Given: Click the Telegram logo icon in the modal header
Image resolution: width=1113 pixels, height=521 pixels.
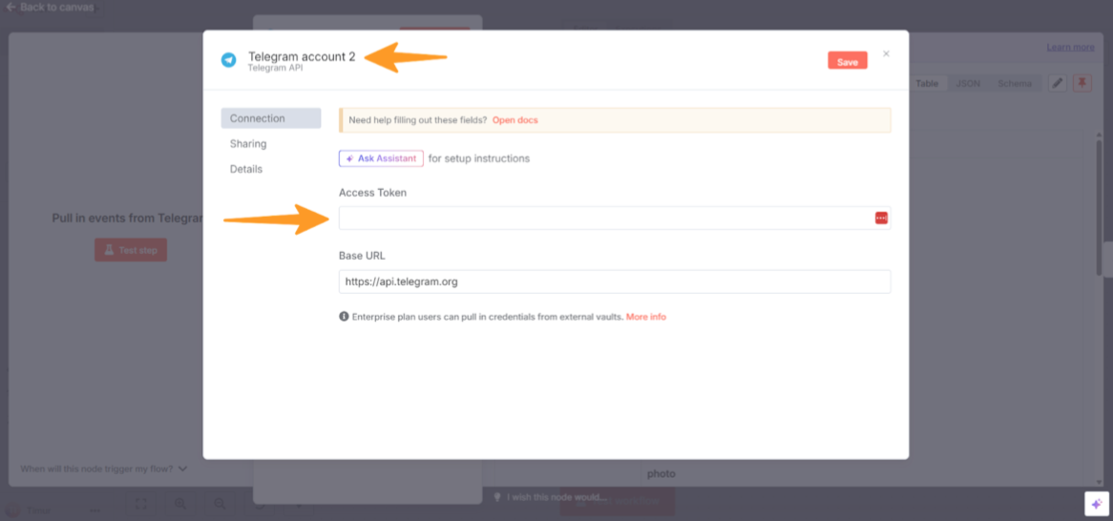Looking at the screenshot, I should tap(228, 60).
